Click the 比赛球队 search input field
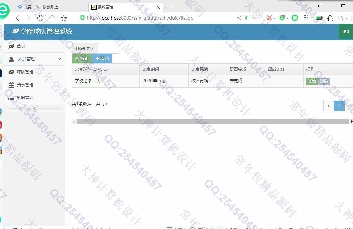 (x=108, y=48)
